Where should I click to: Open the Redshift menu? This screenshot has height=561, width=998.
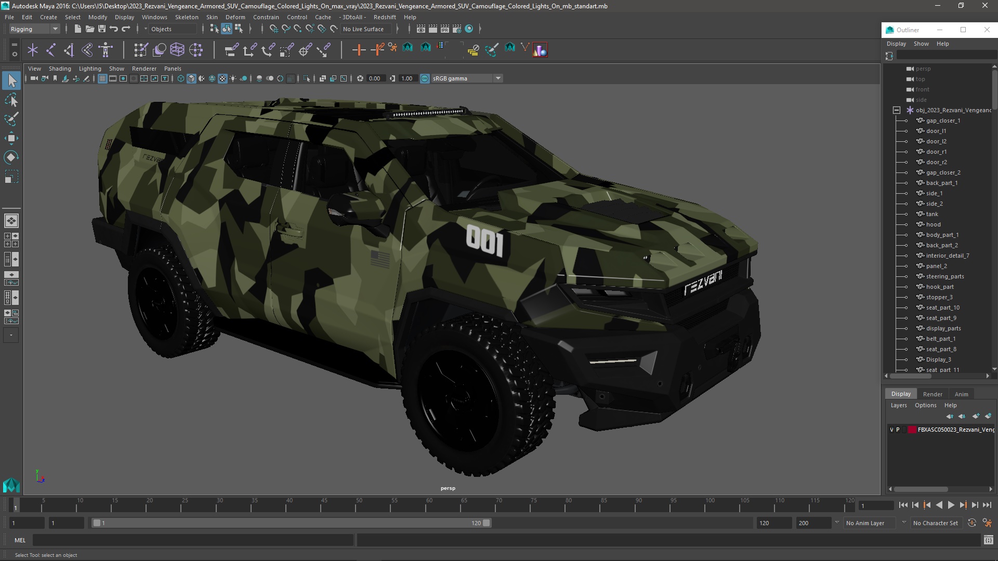pos(385,17)
